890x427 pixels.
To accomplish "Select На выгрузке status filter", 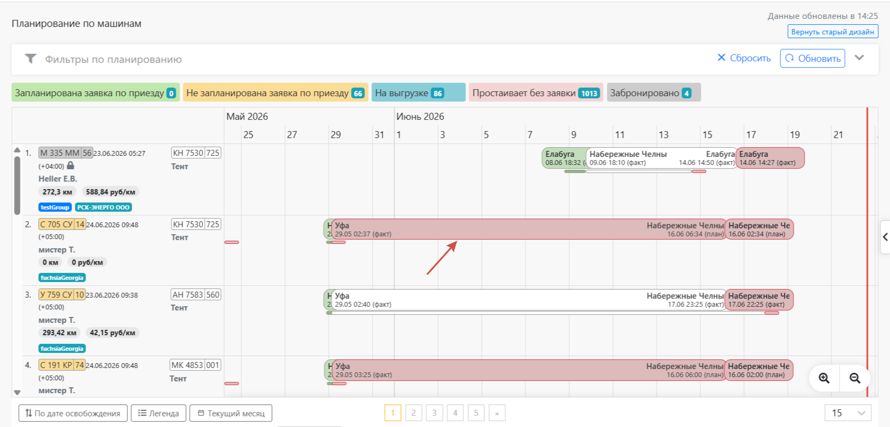I will coord(418,92).
